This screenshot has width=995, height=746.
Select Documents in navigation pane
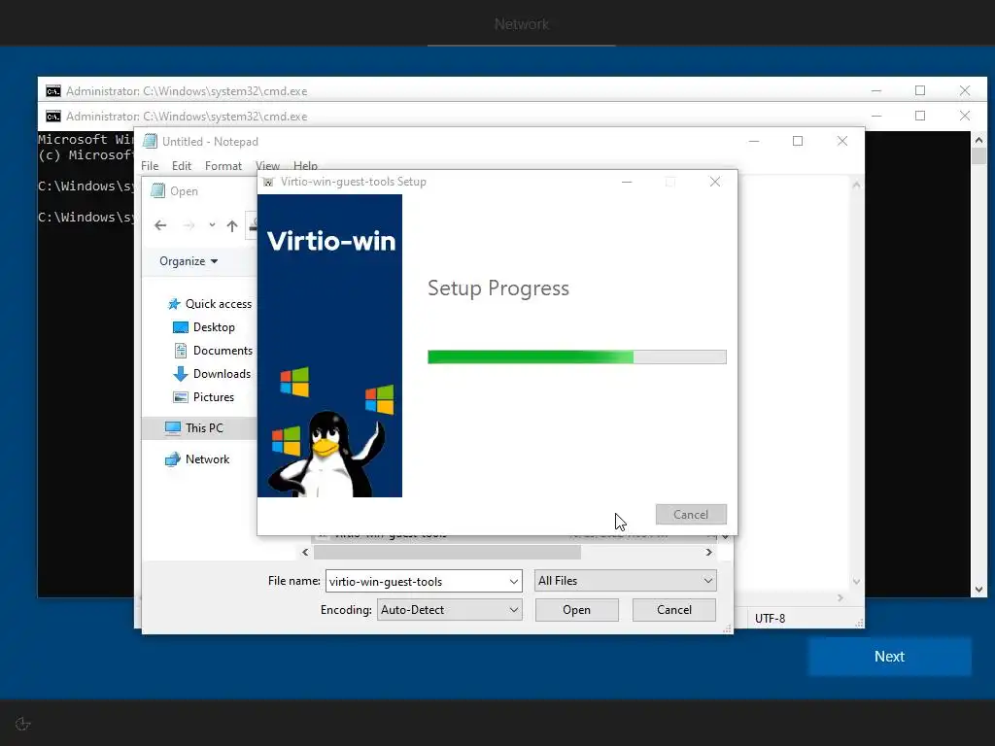click(x=223, y=350)
